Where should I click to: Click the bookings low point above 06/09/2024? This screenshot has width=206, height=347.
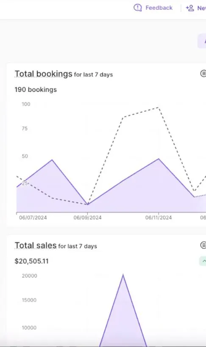(88, 204)
